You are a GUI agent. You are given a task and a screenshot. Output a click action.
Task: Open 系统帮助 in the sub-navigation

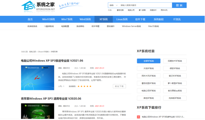tap(80, 26)
